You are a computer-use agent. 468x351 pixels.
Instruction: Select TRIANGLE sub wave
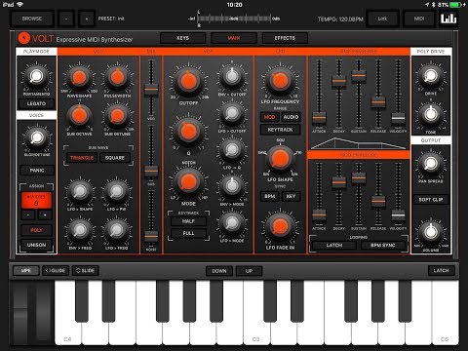82,158
